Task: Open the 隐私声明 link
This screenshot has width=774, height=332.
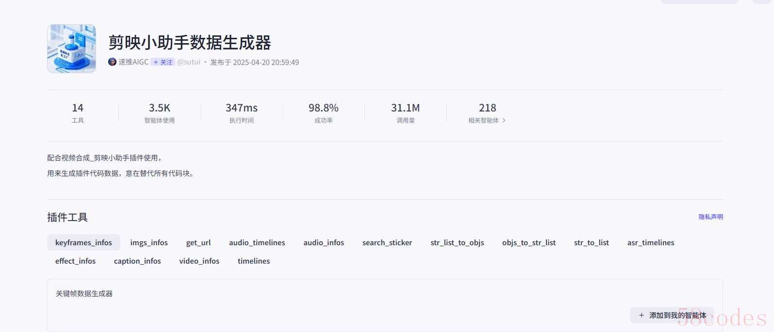Action: (x=710, y=217)
